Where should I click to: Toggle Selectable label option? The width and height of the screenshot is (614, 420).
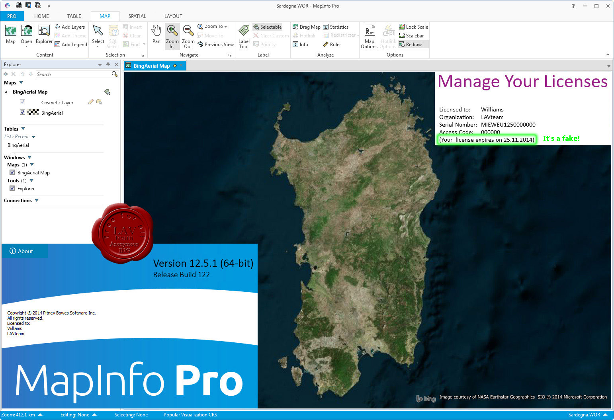pos(267,27)
